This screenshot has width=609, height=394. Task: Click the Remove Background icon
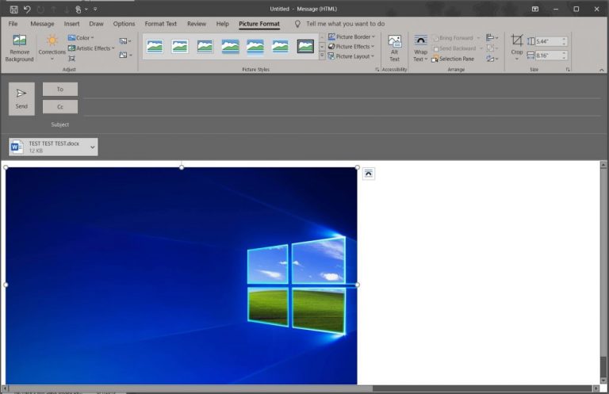pyautogui.click(x=19, y=40)
